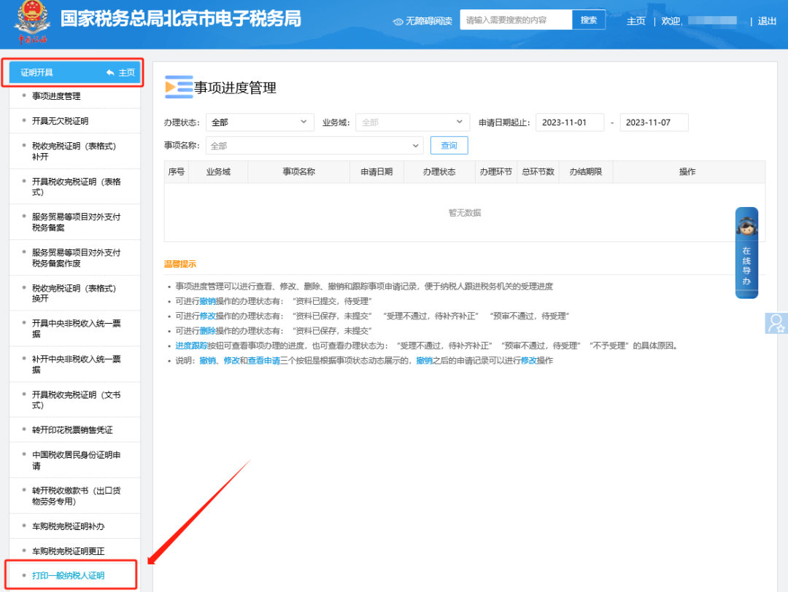Click the end date field 2023-11-07
The width and height of the screenshot is (788, 592).
pos(654,122)
